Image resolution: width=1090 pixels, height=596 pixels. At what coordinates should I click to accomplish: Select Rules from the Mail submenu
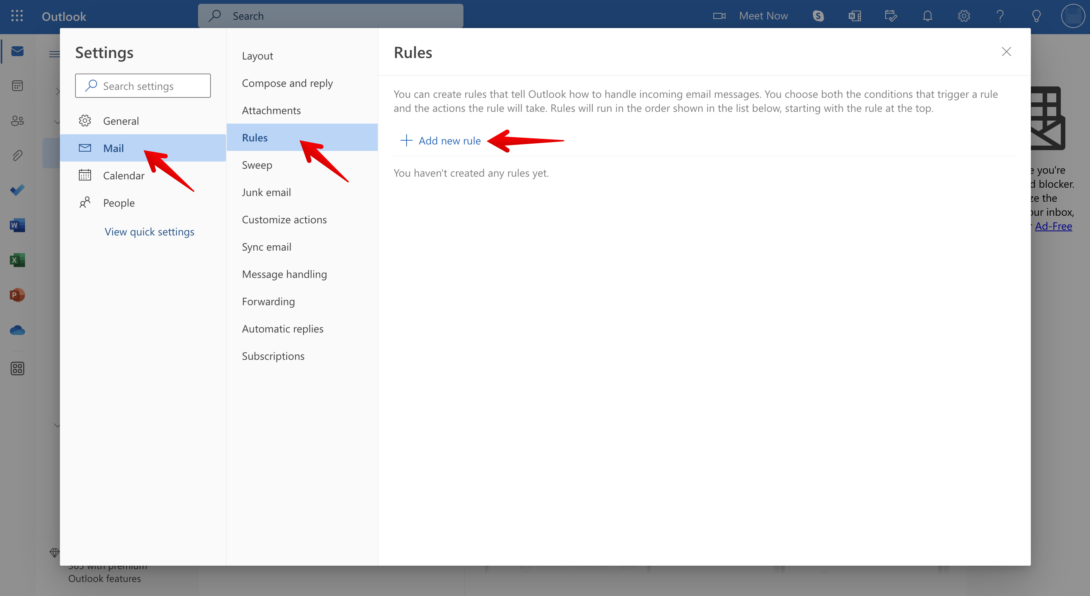pos(255,136)
